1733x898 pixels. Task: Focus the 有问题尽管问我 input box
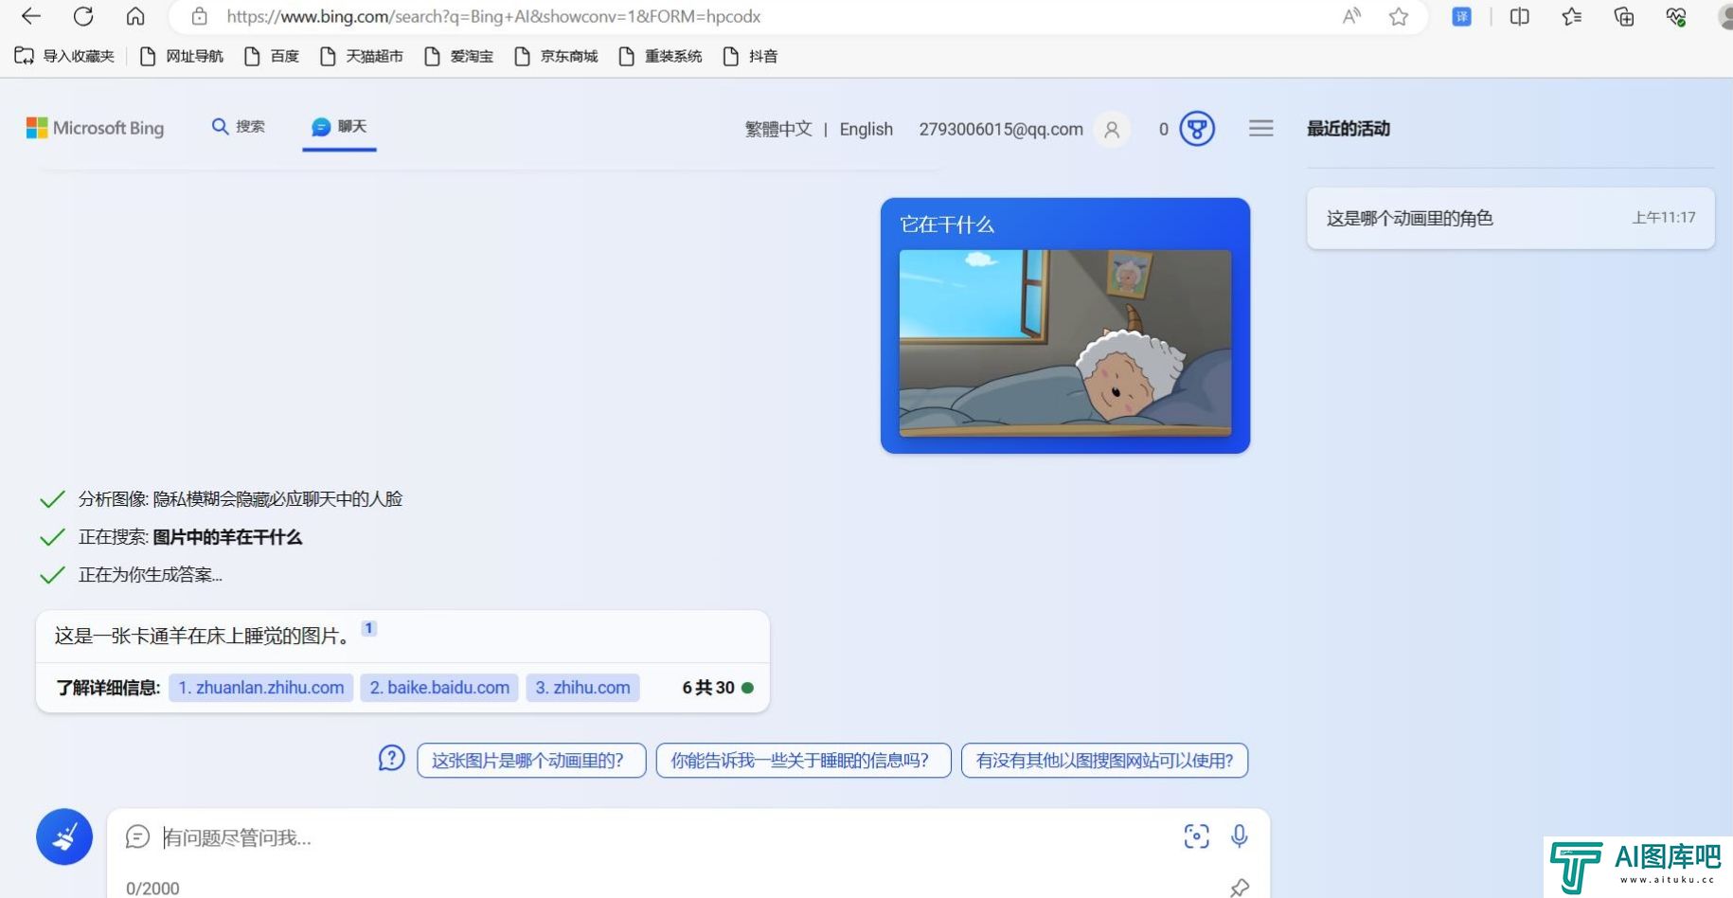coord(663,837)
